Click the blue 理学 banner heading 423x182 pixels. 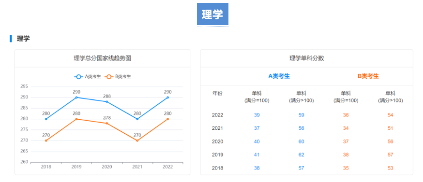[x=212, y=14]
